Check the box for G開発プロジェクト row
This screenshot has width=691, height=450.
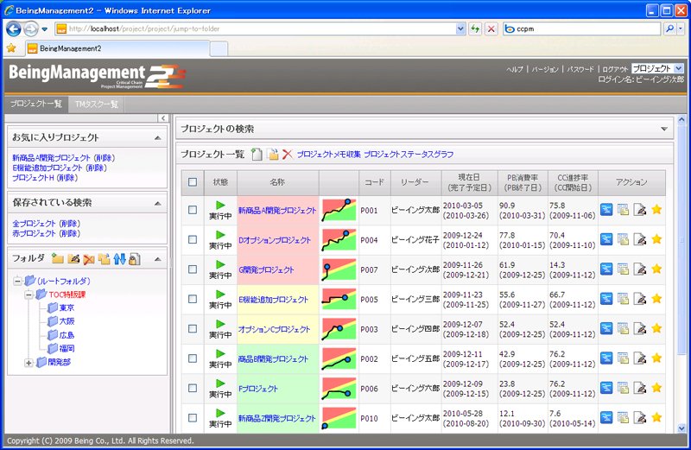coord(193,269)
